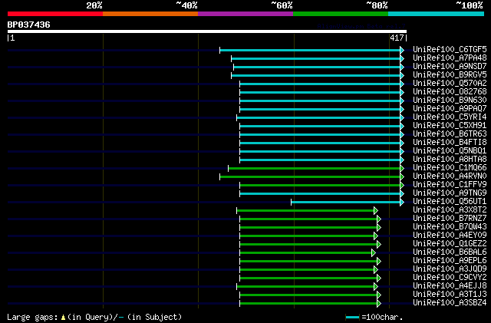Select the query name BP037436

pyautogui.click(x=29, y=25)
